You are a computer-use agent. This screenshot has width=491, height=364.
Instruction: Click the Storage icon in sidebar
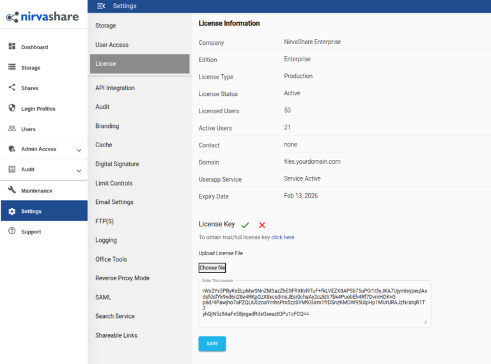[12, 67]
